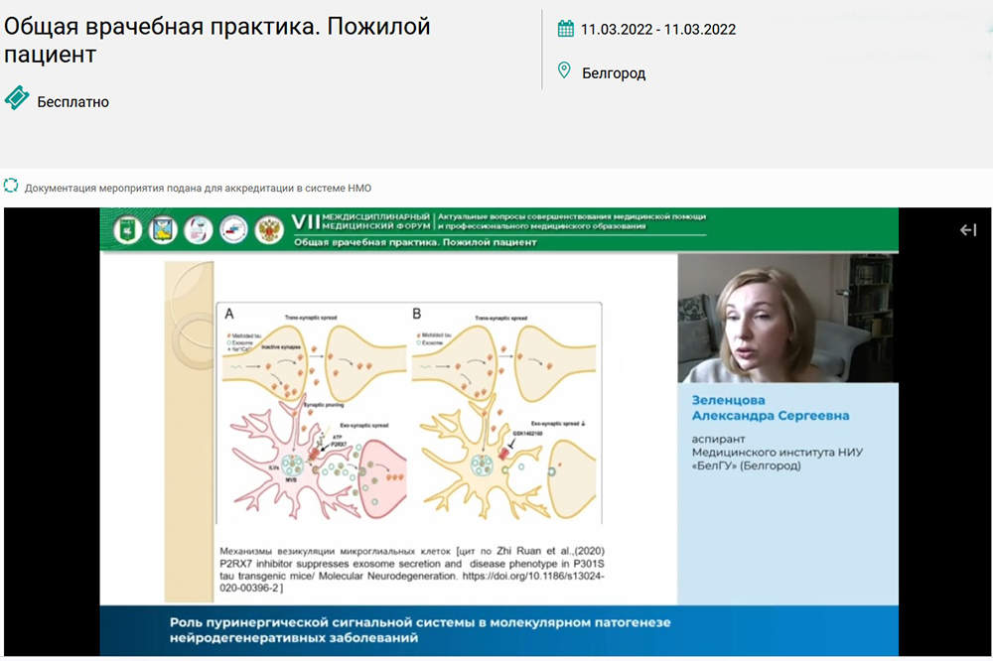993x661 pixels.
Task: Click the second coat of arms logo in video header
Action: tap(162, 230)
